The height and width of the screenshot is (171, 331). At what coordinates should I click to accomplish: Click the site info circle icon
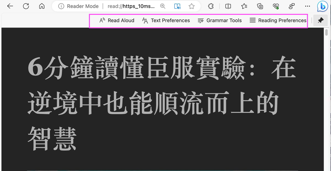click(x=61, y=6)
